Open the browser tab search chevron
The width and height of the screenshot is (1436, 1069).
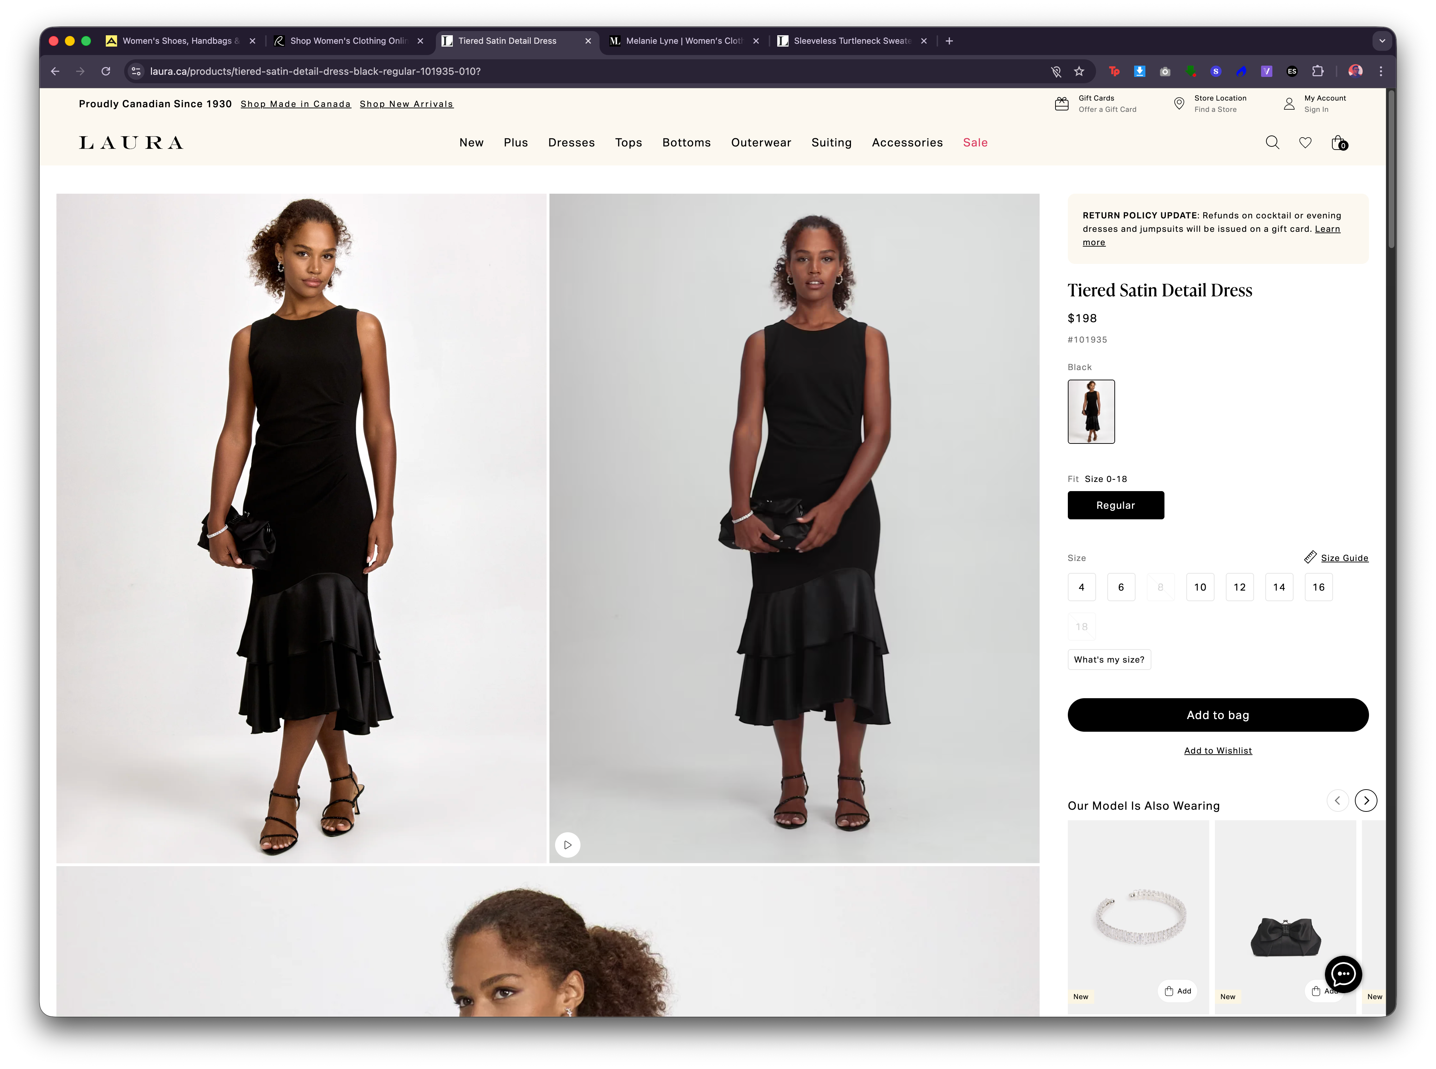tap(1382, 41)
